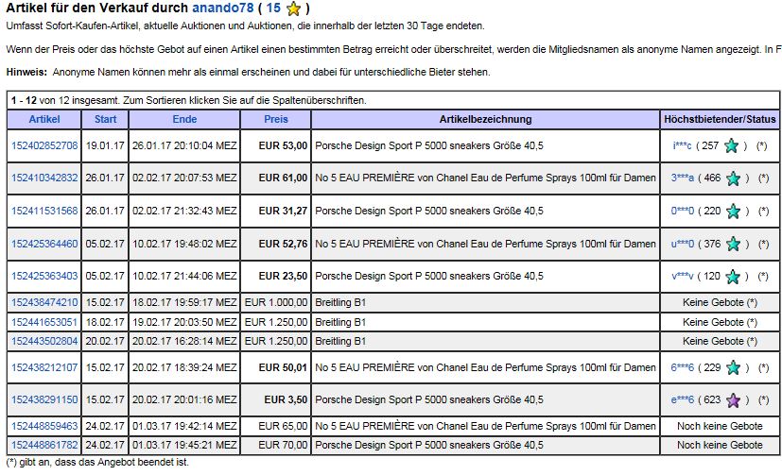The image size is (782, 475).
Task: Select price EUR 70,00
Action: pyautogui.click(x=283, y=445)
